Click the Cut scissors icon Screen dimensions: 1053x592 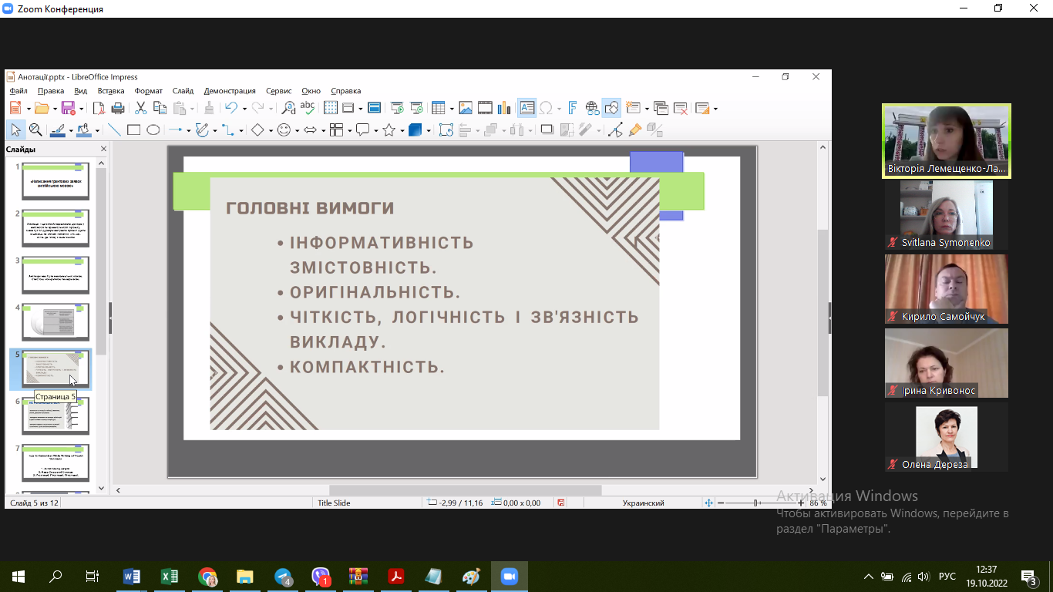(141, 108)
